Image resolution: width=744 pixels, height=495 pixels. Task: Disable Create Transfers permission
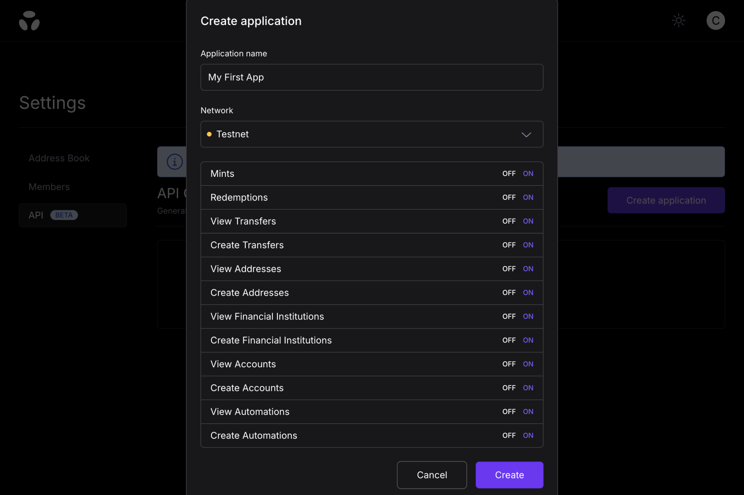coord(509,245)
